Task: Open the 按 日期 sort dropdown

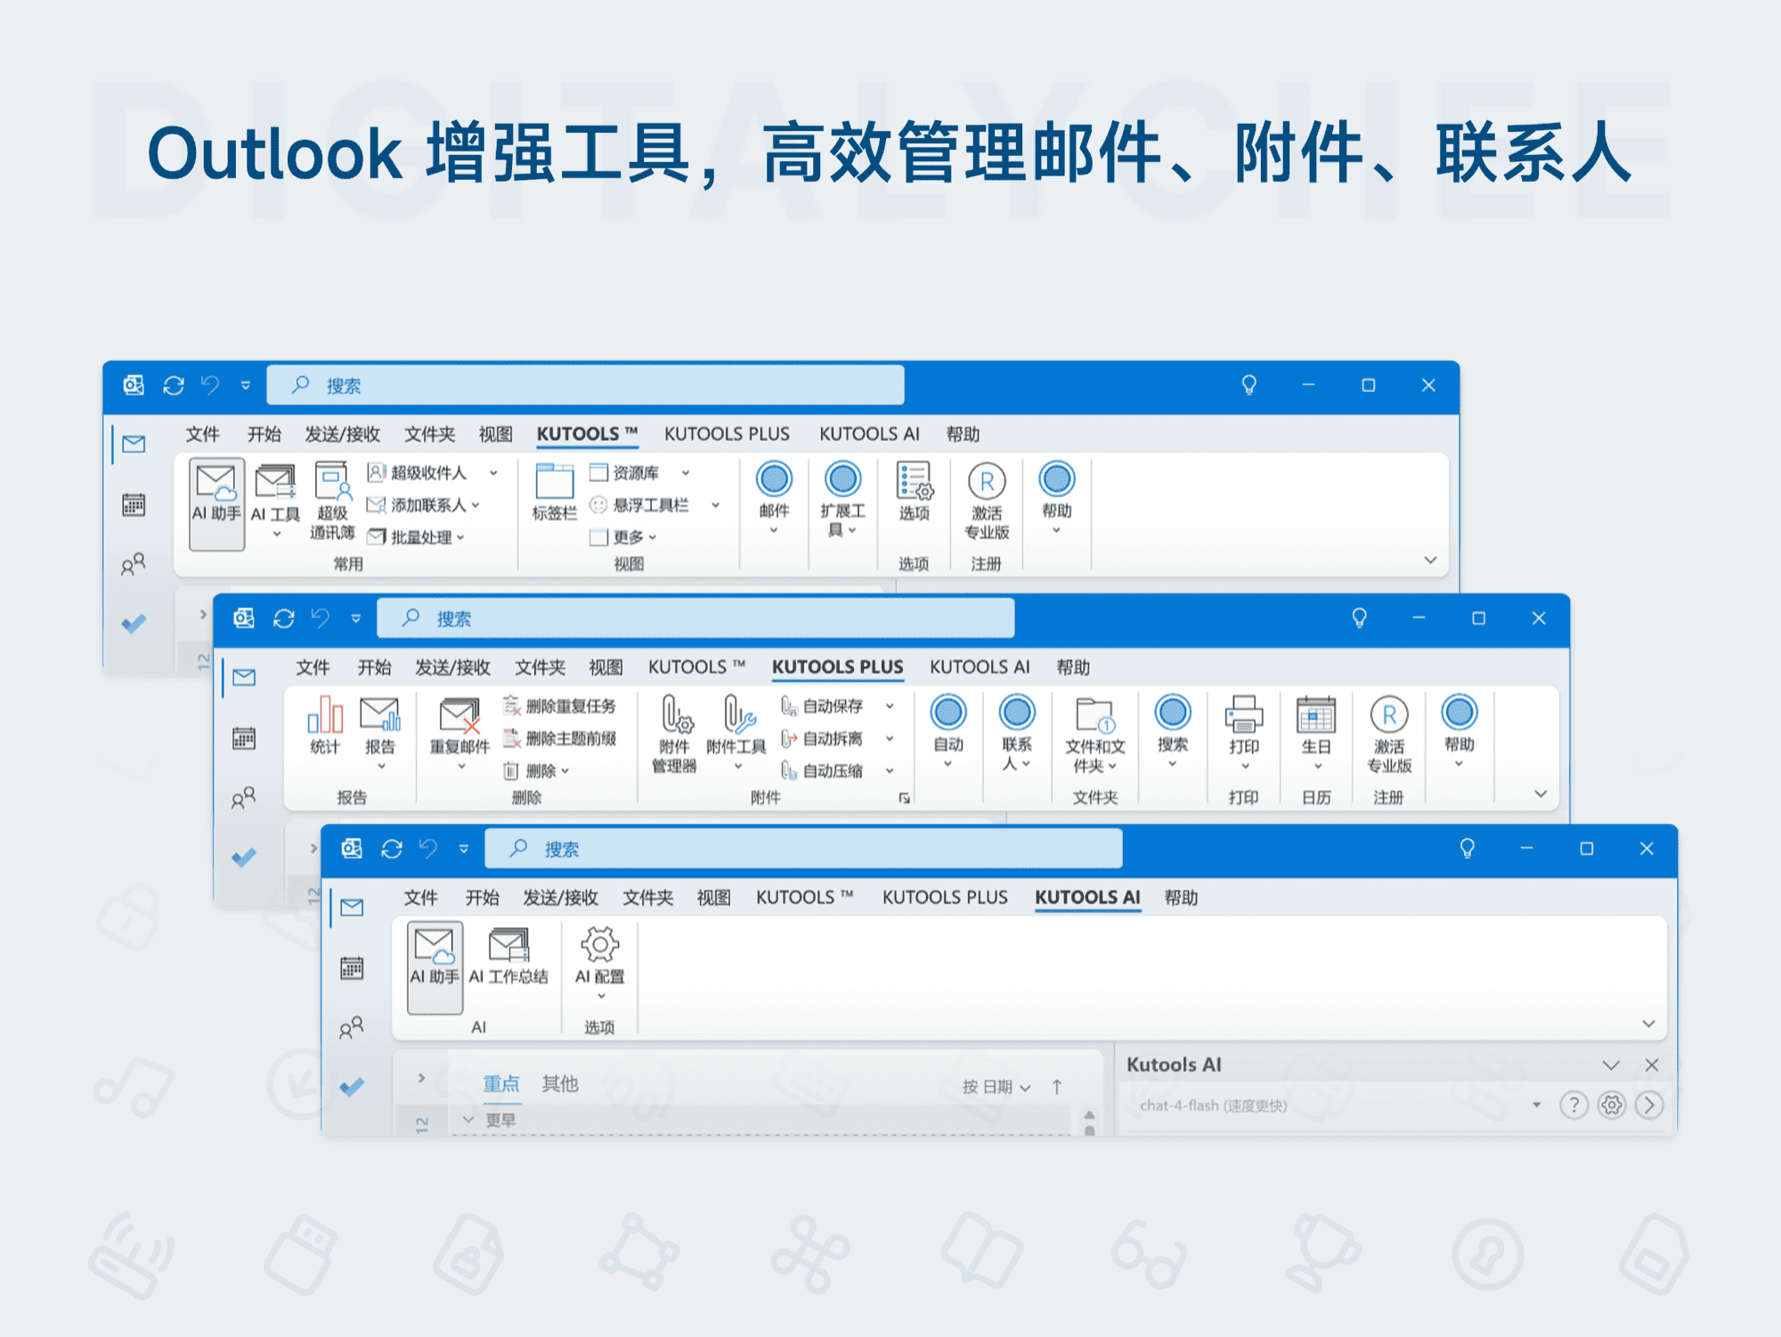Action: coord(996,1087)
